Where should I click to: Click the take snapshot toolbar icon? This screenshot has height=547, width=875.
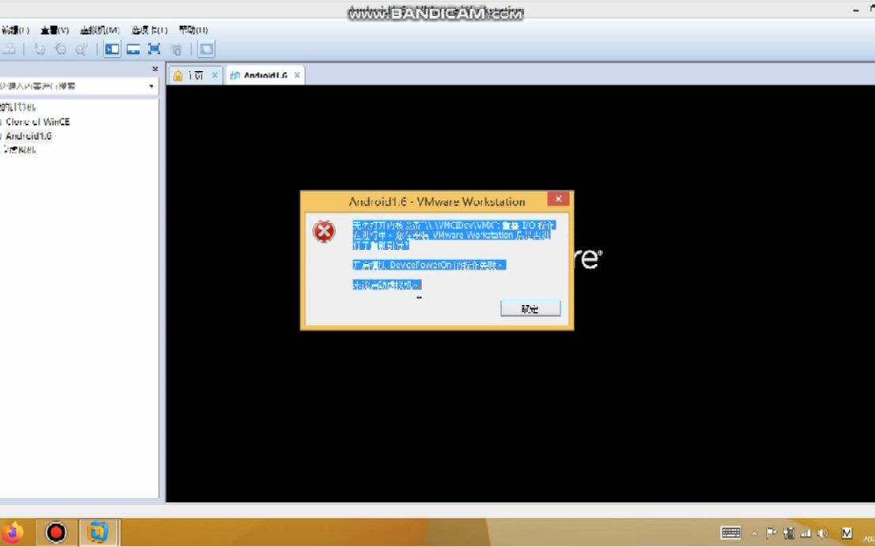(40, 48)
